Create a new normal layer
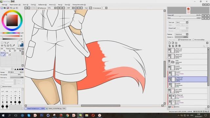The height and width of the screenshot is (118, 210). [x=170, y=43]
